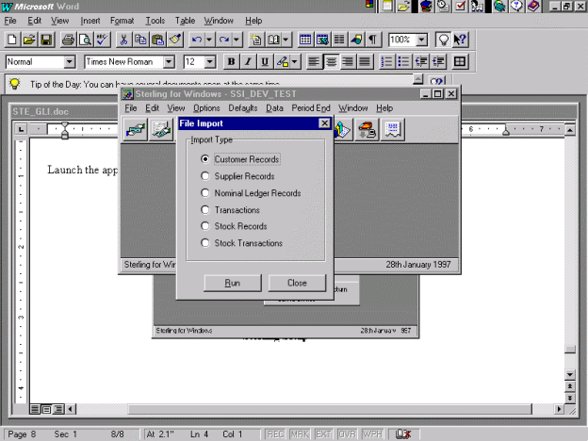
Task: Toggle Italic formatting
Action: click(248, 62)
